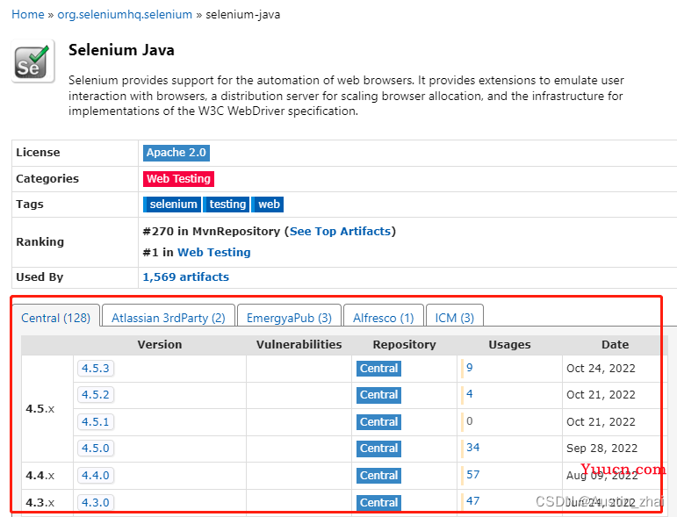Viewport: 677px width, 517px height.
Task: Click the Usages column header
Action: 509,345
